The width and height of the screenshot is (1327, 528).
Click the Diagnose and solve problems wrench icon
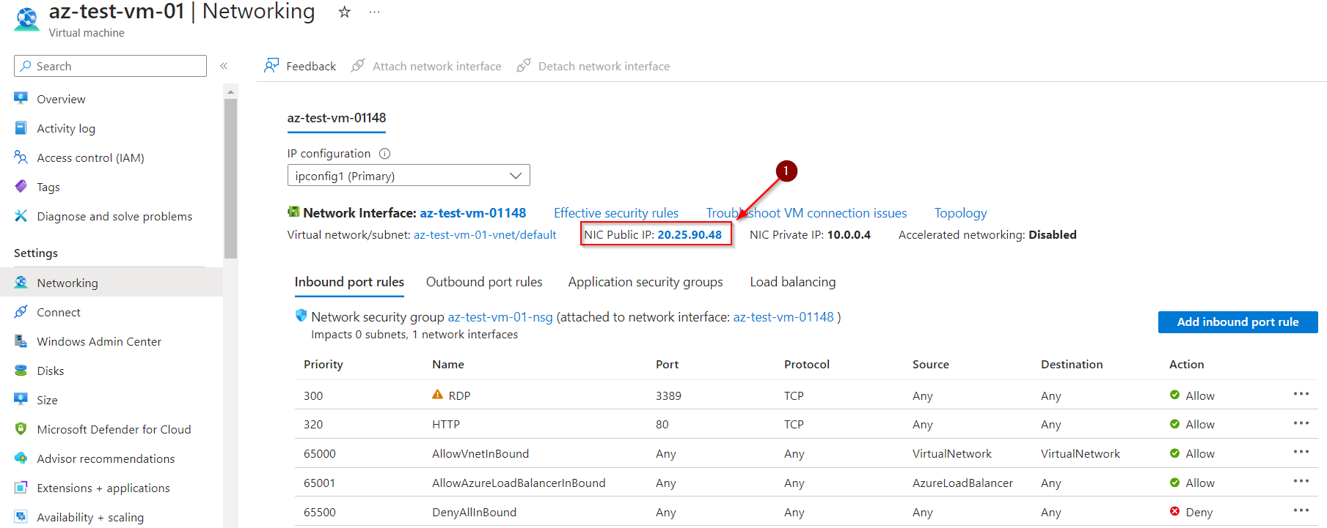(21, 216)
